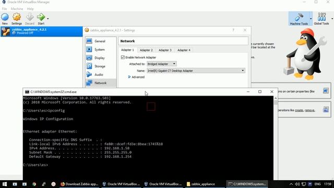Screen dimensions: 334x188
Task: Click the Subnet Mask value 255.255.255.0
Action: coord(118,152)
